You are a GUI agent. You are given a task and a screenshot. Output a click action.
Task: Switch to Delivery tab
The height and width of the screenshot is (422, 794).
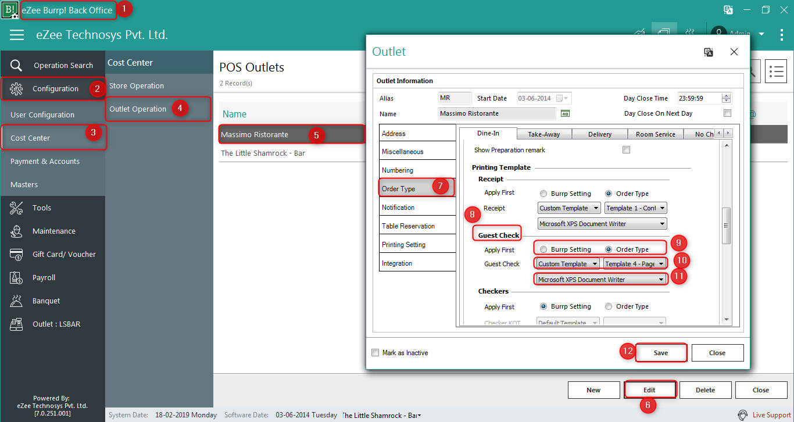coord(600,134)
